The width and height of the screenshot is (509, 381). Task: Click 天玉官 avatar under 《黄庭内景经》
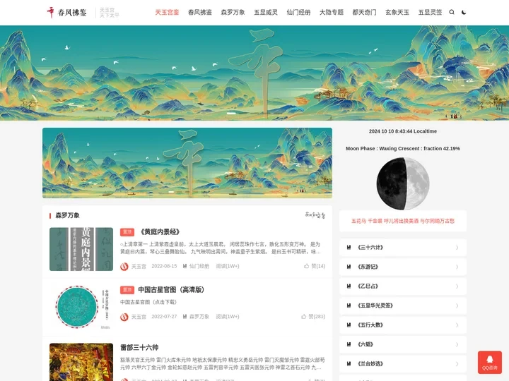tap(124, 266)
